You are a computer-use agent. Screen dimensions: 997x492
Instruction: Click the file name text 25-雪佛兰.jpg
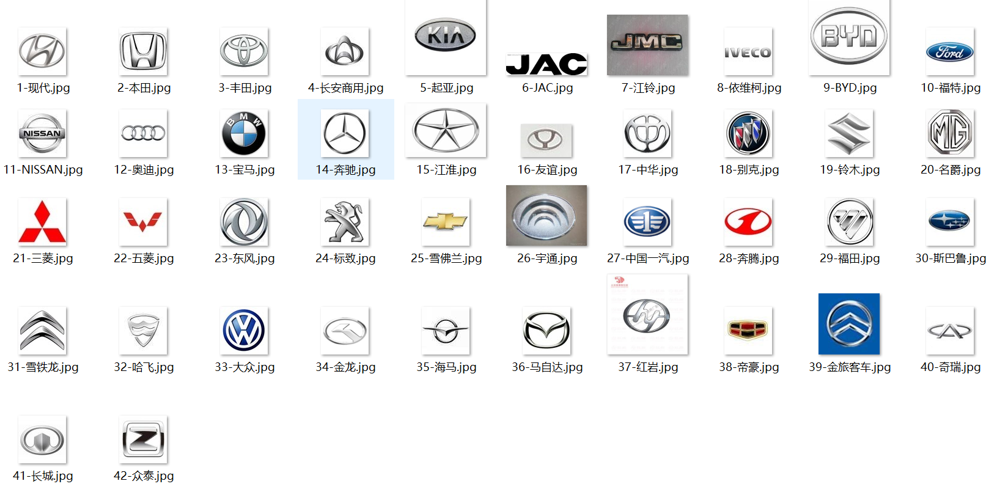tap(446, 259)
